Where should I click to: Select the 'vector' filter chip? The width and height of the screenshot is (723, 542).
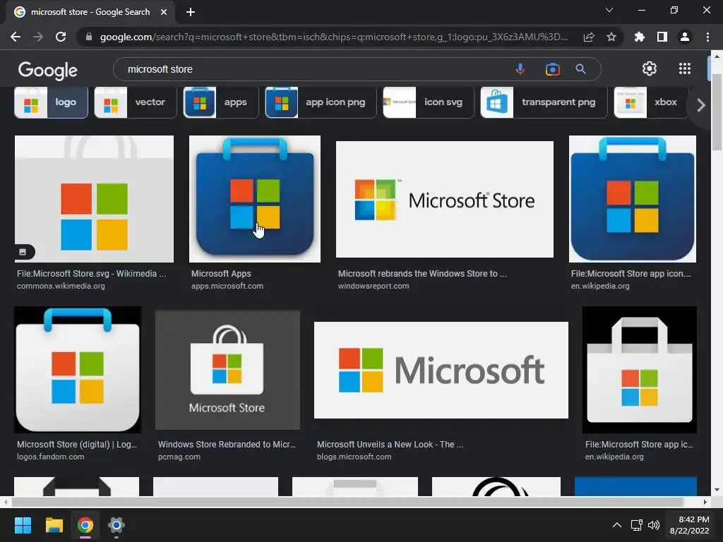pos(136,102)
